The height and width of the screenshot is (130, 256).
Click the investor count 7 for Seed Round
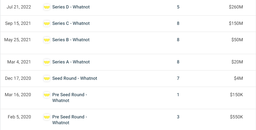pyautogui.click(x=178, y=78)
